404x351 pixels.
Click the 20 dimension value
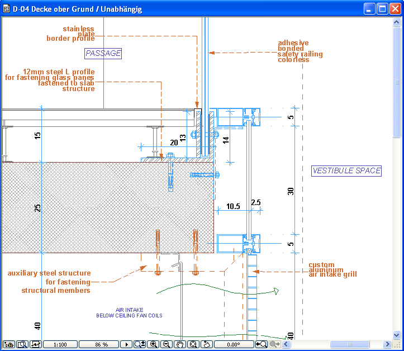tap(174, 143)
